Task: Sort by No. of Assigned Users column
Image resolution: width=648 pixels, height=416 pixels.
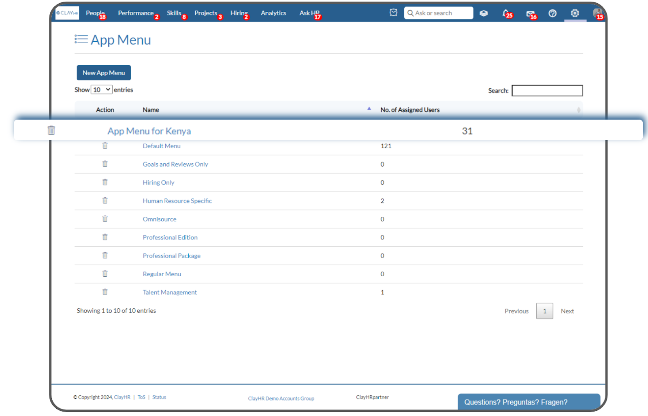Action: 410,110
